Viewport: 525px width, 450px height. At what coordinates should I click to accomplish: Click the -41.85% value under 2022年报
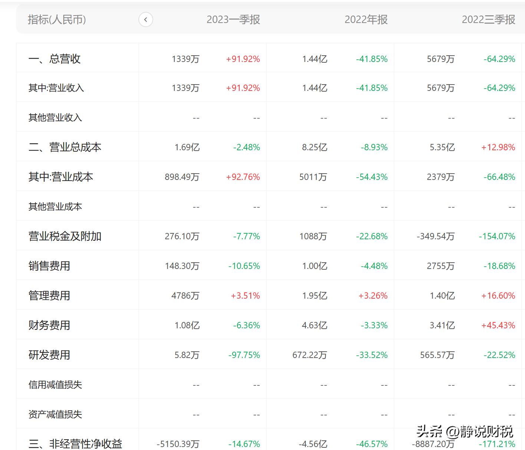coord(371,58)
